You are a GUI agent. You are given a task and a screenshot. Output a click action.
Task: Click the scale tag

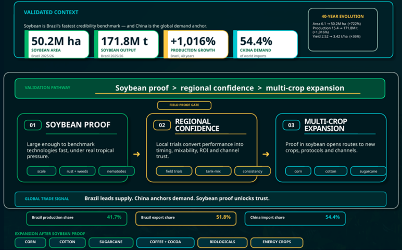41,171
